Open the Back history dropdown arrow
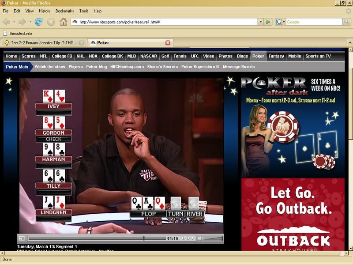The width and height of the screenshot is (353, 265). [14, 22]
